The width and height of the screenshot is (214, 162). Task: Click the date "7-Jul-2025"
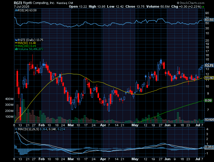[22, 6]
